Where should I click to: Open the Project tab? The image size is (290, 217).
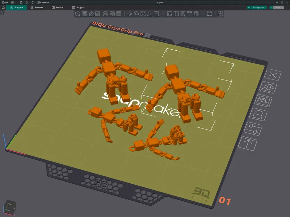[78, 8]
